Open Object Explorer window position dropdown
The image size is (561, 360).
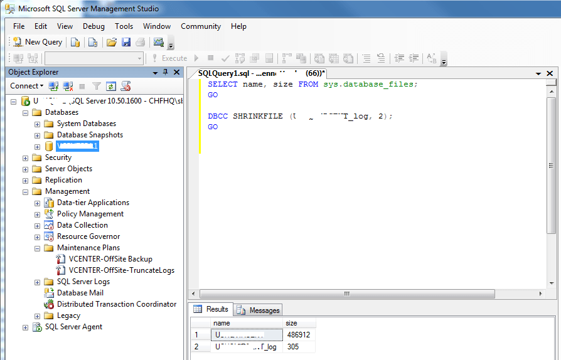[155, 73]
